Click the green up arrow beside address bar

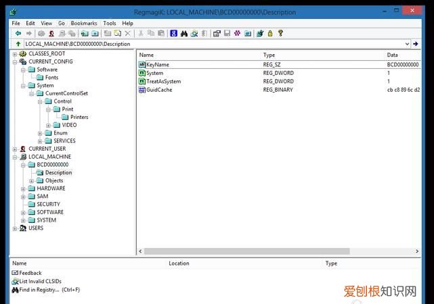click(x=18, y=44)
